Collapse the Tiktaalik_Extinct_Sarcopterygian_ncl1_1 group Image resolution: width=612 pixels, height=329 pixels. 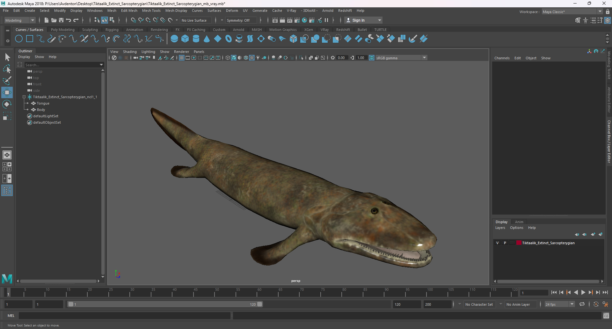point(24,97)
